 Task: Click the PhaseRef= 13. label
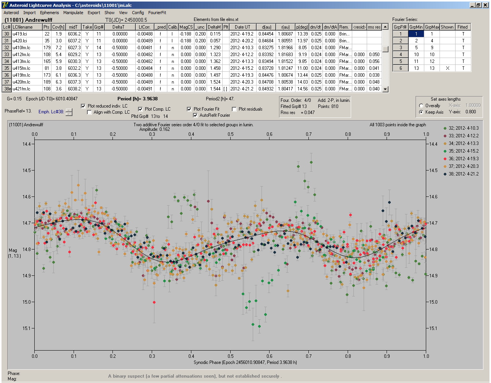coord(18,111)
